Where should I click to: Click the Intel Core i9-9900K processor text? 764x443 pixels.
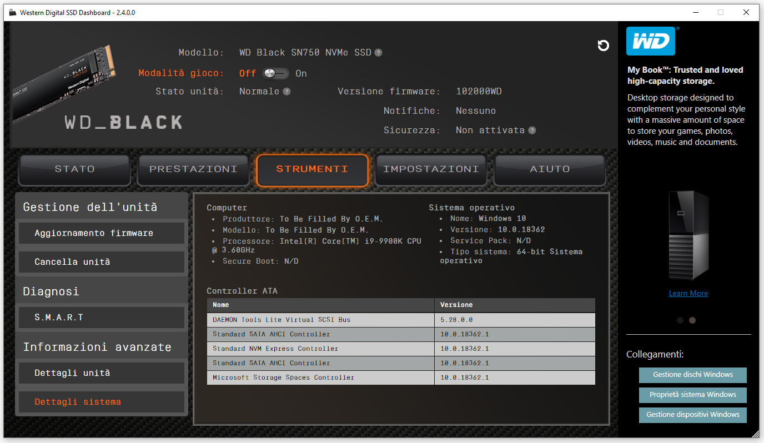(316, 246)
